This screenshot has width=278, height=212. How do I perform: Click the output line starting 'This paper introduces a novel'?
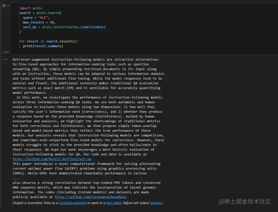click(x=87, y=164)
